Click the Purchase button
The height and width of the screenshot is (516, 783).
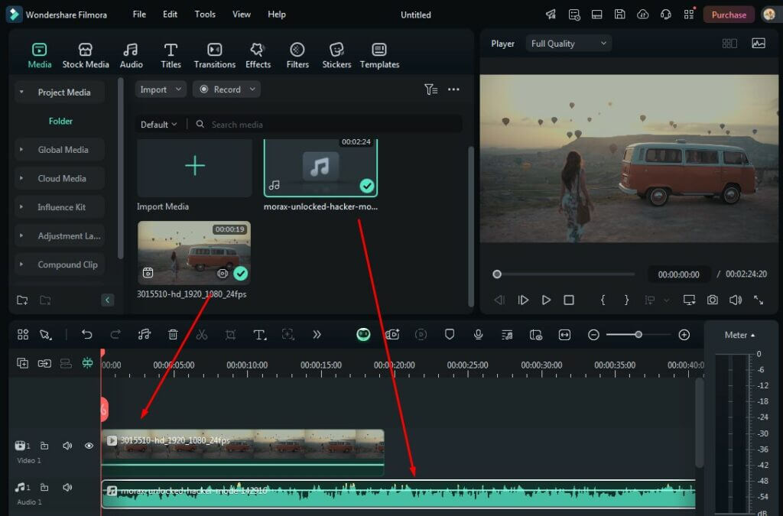pos(727,14)
